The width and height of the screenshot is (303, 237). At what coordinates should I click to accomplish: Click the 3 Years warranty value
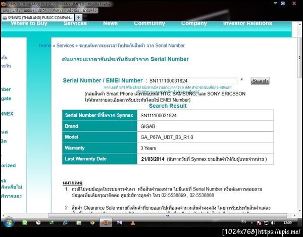tap(148, 148)
